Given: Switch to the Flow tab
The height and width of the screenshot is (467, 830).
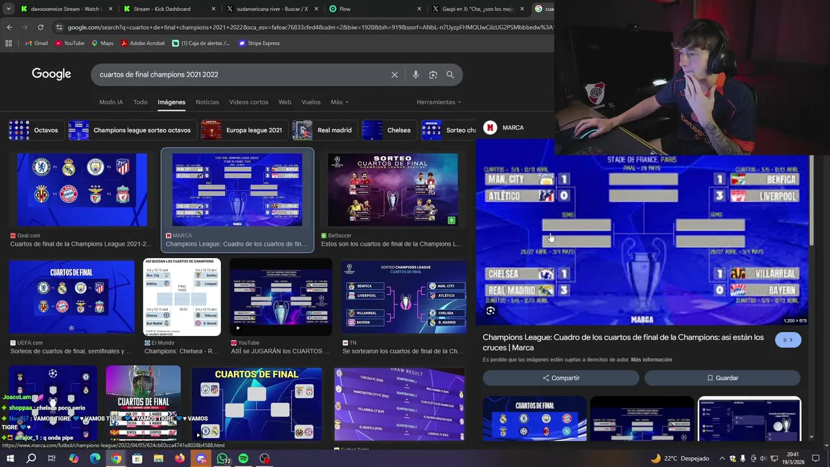Looking at the screenshot, I should click(374, 9).
